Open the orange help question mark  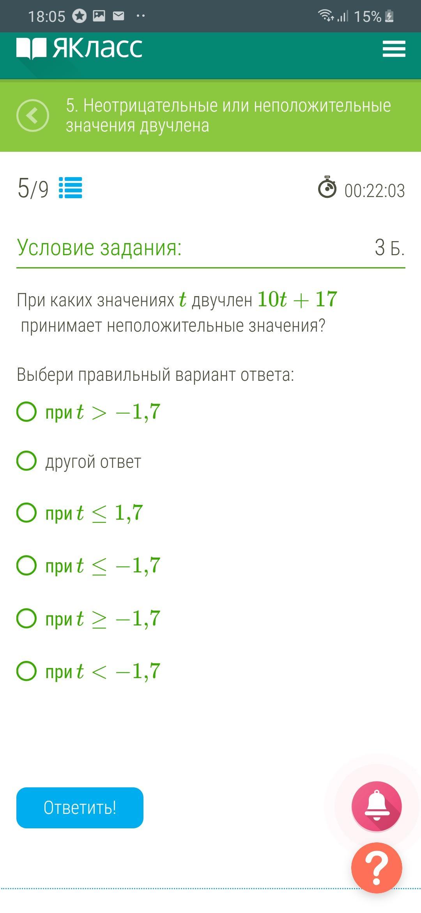376,868
